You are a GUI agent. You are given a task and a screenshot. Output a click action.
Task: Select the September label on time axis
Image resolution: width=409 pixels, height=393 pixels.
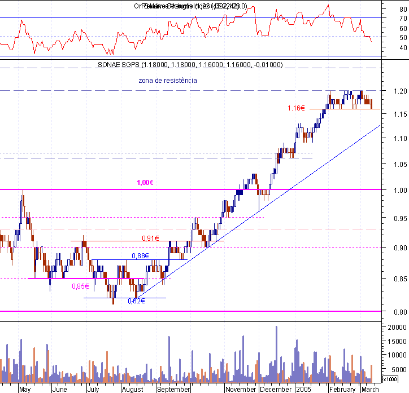173,390
